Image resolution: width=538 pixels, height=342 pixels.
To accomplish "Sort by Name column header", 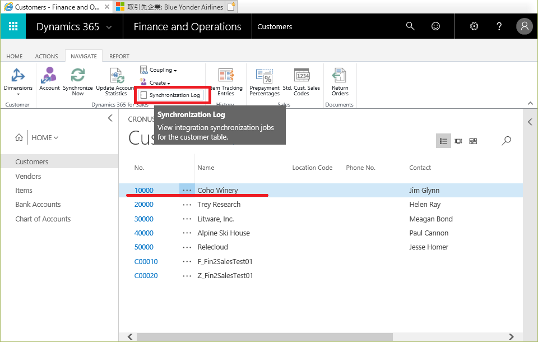I will 206,168.
